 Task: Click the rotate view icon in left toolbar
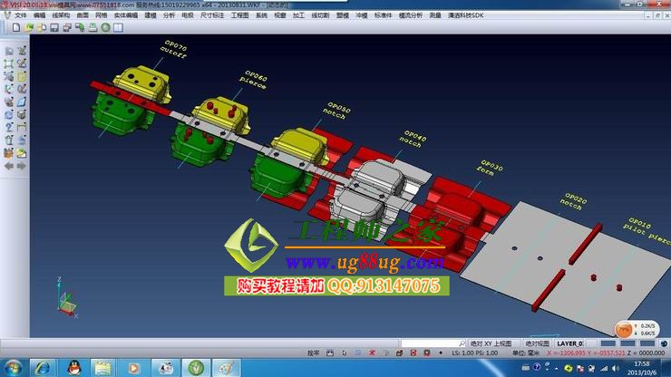pos(9,115)
